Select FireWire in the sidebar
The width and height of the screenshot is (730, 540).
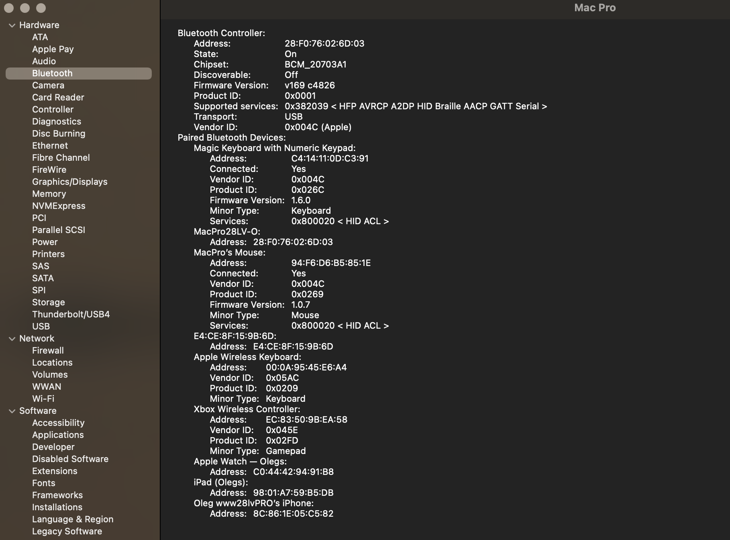[x=49, y=170]
